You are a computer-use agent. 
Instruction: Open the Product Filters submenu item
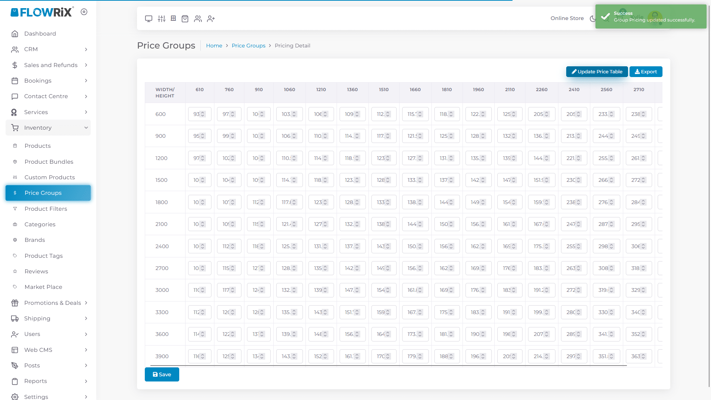coord(46,209)
